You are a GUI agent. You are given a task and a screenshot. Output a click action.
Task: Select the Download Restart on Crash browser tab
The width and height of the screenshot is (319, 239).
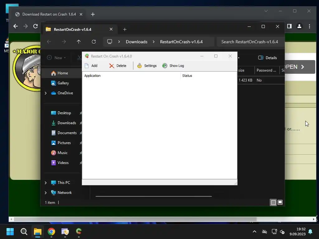click(x=49, y=14)
